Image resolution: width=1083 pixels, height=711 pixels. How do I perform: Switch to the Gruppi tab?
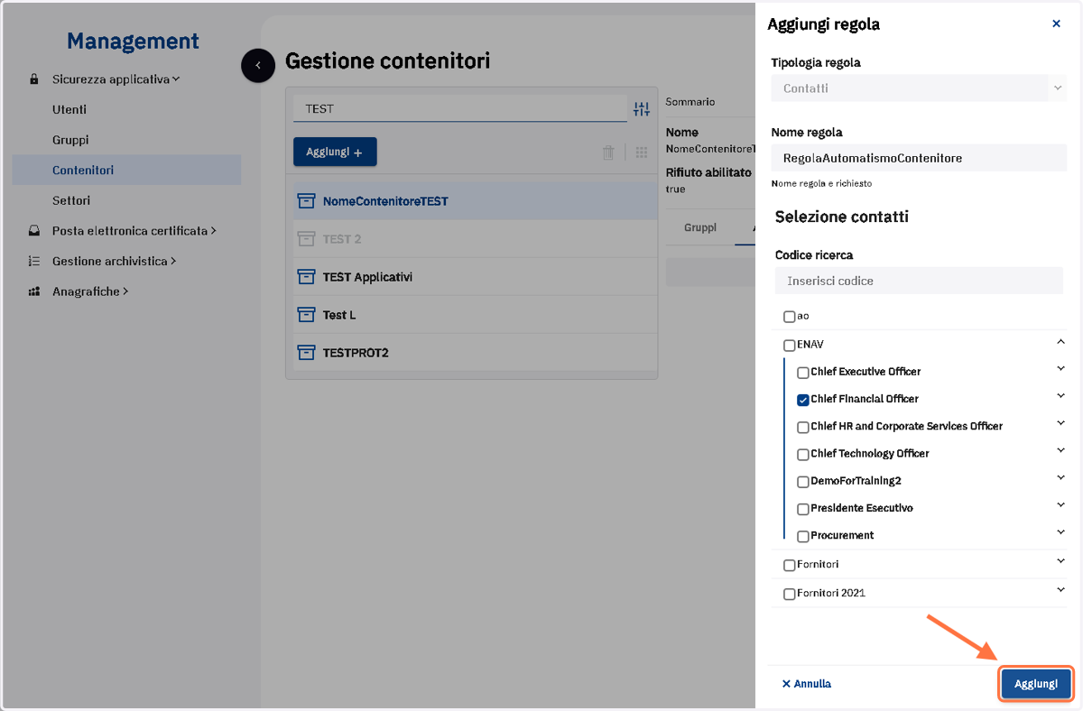[700, 227]
